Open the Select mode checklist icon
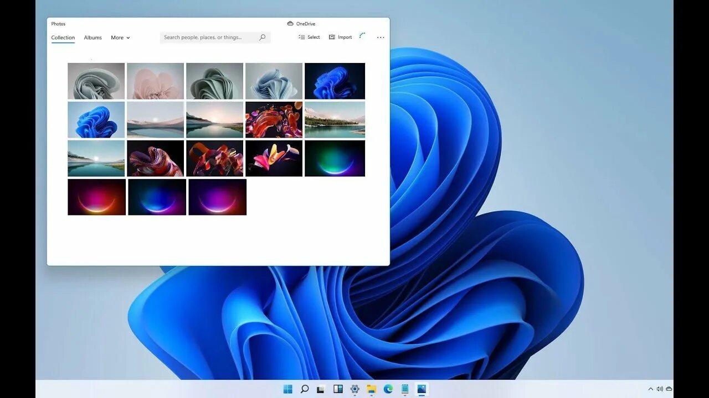The width and height of the screenshot is (709, 398). [302, 37]
